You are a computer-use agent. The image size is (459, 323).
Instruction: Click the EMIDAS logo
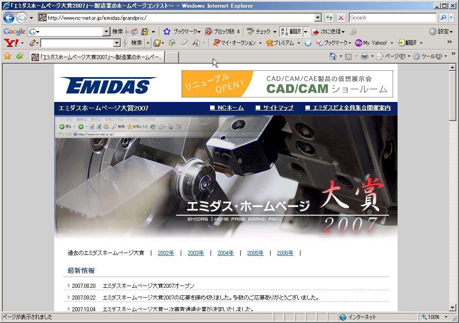click(x=108, y=85)
